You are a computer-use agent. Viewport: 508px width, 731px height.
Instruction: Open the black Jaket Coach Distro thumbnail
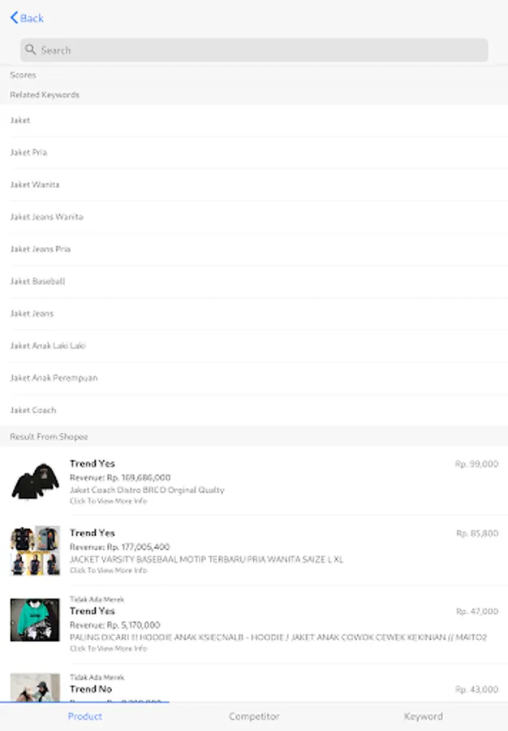[x=35, y=482]
